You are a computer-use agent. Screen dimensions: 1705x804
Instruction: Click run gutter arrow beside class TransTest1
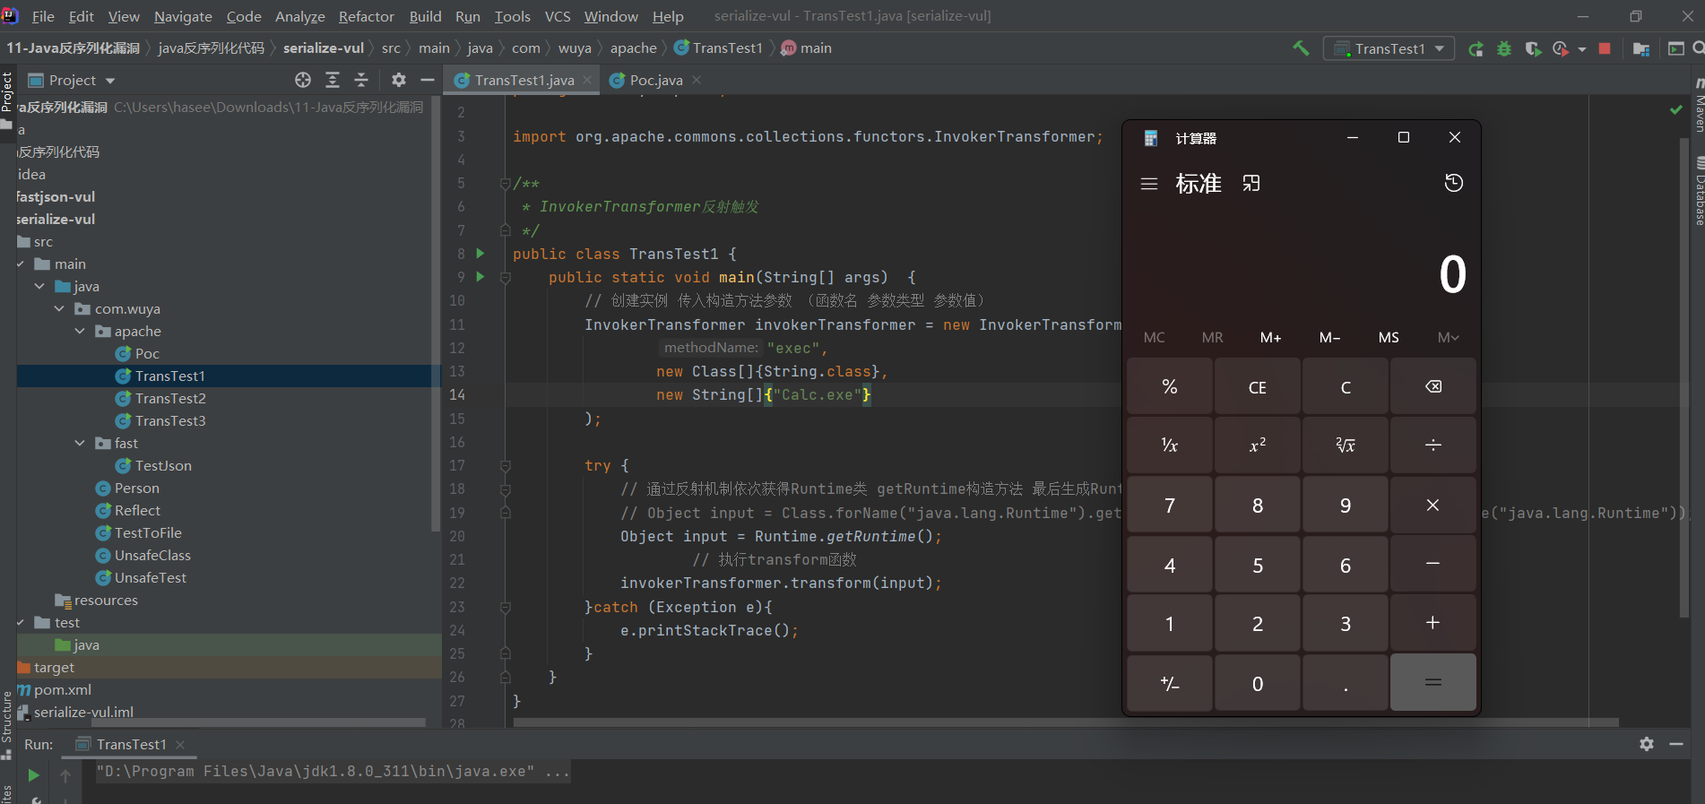[x=480, y=254]
